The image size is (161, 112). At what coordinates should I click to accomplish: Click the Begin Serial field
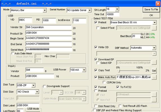tap(48, 38)
